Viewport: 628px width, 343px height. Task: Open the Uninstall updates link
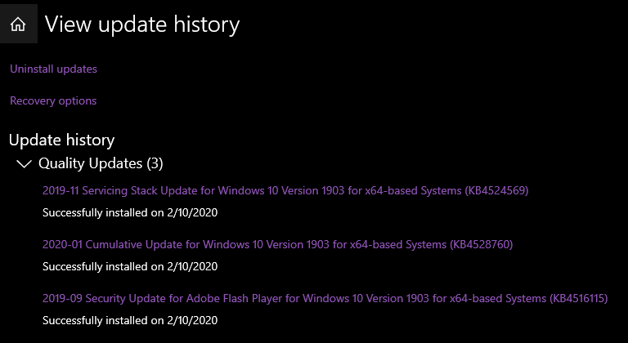(x=53, y=69)
